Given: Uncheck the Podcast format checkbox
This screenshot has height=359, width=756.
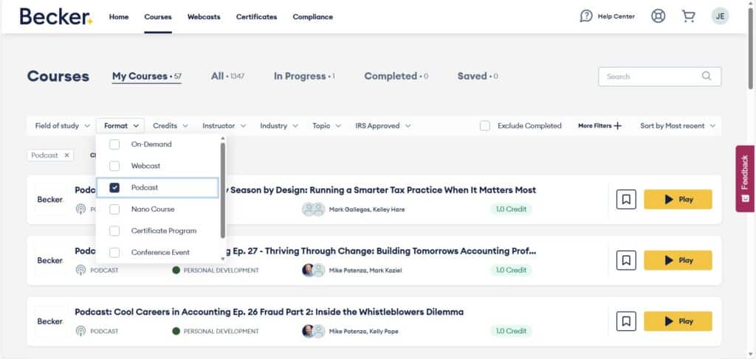Looking at the screenshot, I should (114, 188).
